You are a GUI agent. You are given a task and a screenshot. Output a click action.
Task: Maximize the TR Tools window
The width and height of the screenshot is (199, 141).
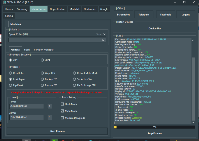pos(184,2)
